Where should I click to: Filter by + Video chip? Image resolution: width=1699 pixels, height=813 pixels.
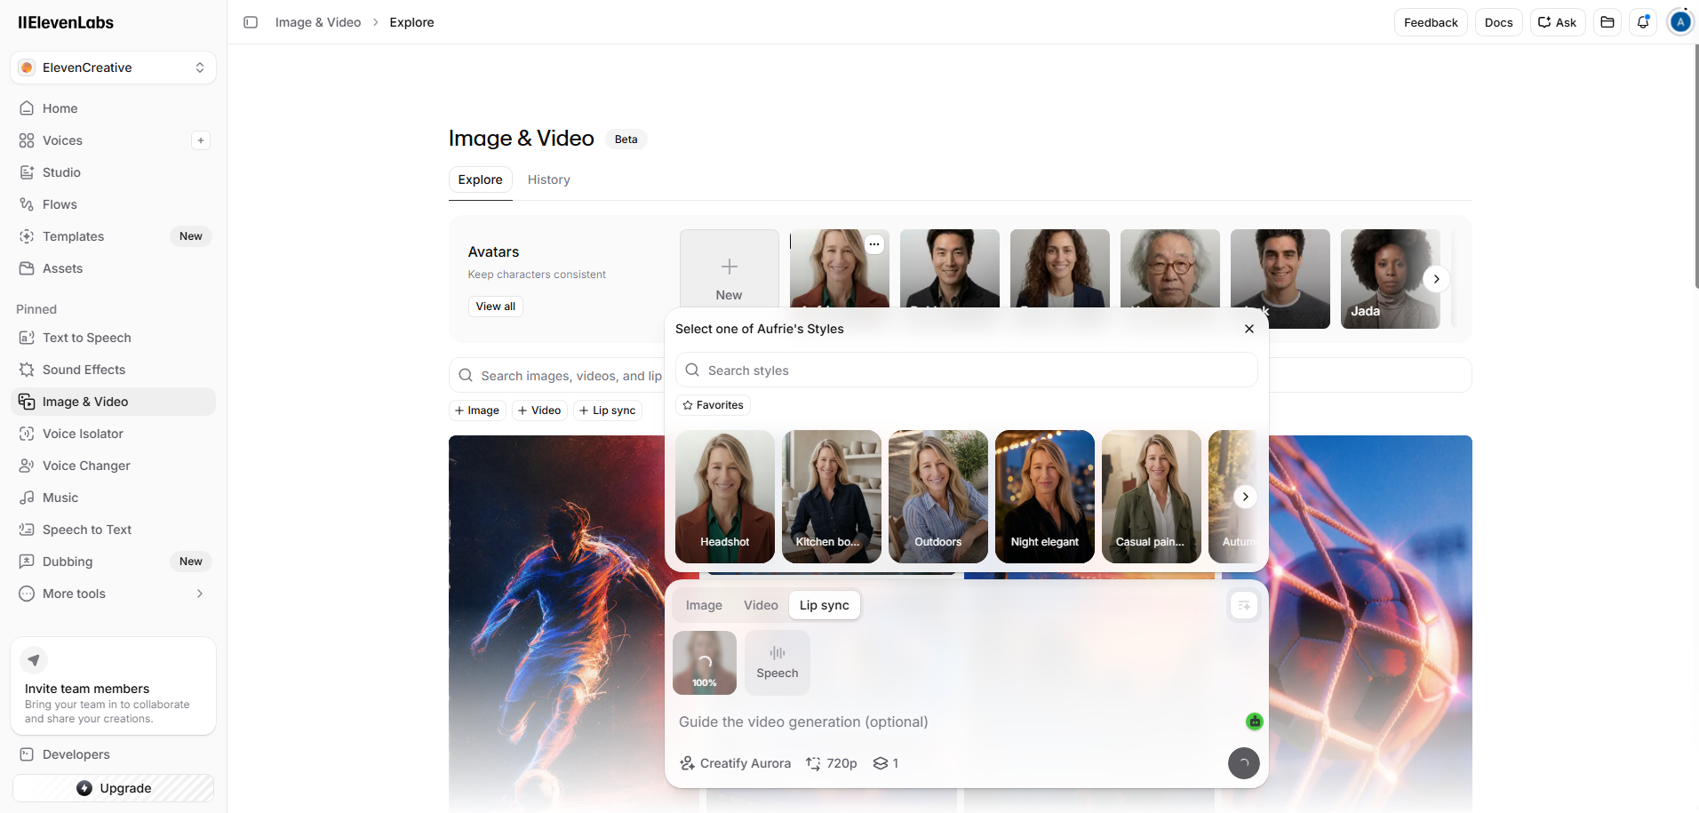point(539,410)
